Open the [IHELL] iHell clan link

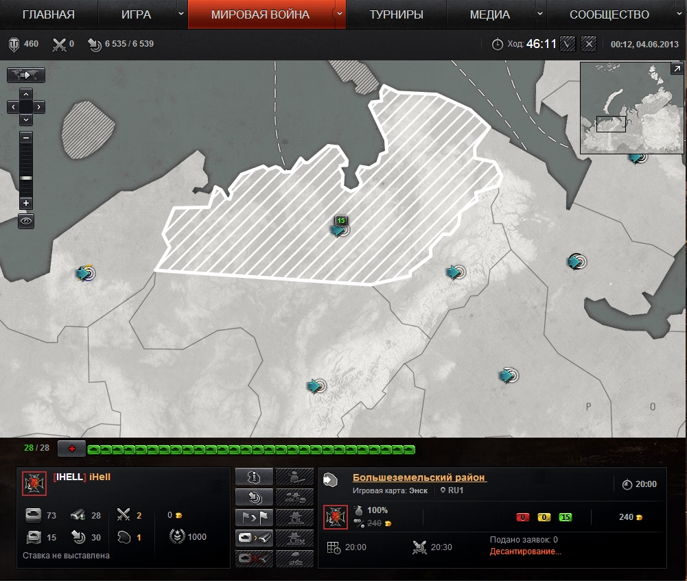[82, 477]
